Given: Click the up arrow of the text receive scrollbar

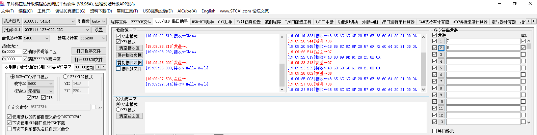Looking at the screenshot, I should (282, 37).
